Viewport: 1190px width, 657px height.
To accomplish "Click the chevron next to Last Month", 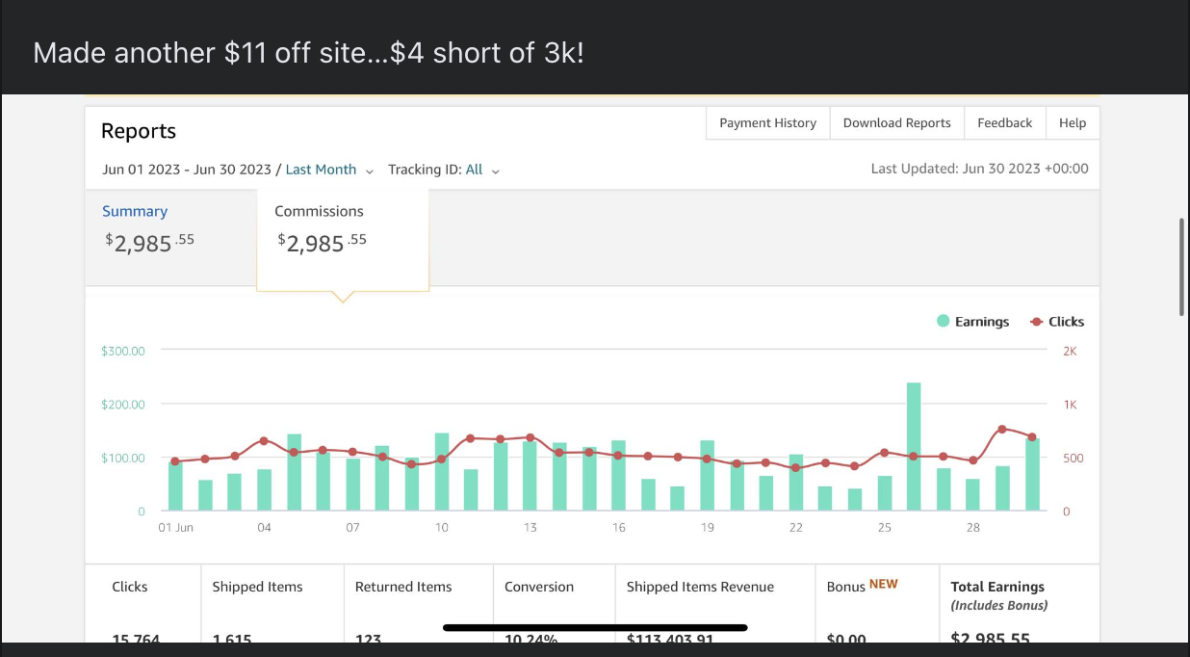I will [369, 171].
